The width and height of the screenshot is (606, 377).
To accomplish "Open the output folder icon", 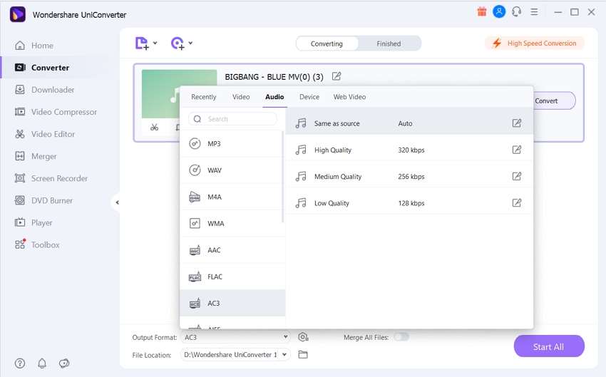I will tap(303, 354).
